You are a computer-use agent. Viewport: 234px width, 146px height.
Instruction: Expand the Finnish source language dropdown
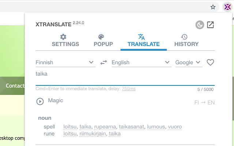[65, 62]
